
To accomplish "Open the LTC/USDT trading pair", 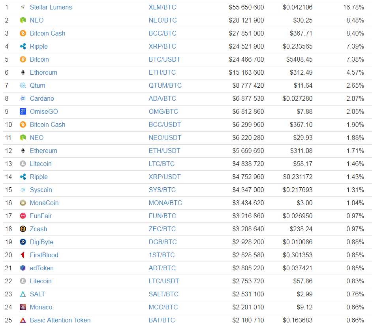I will coord(164,282).
